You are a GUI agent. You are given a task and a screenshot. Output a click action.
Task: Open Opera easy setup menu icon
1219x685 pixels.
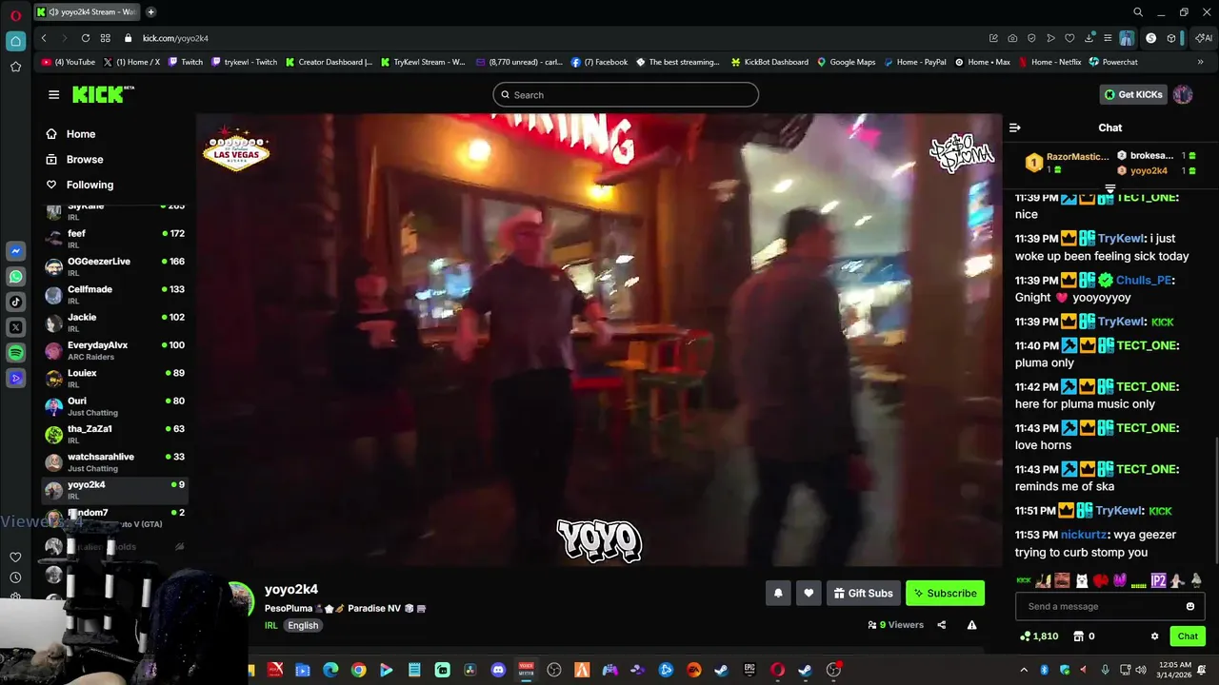click(1108, 38)
